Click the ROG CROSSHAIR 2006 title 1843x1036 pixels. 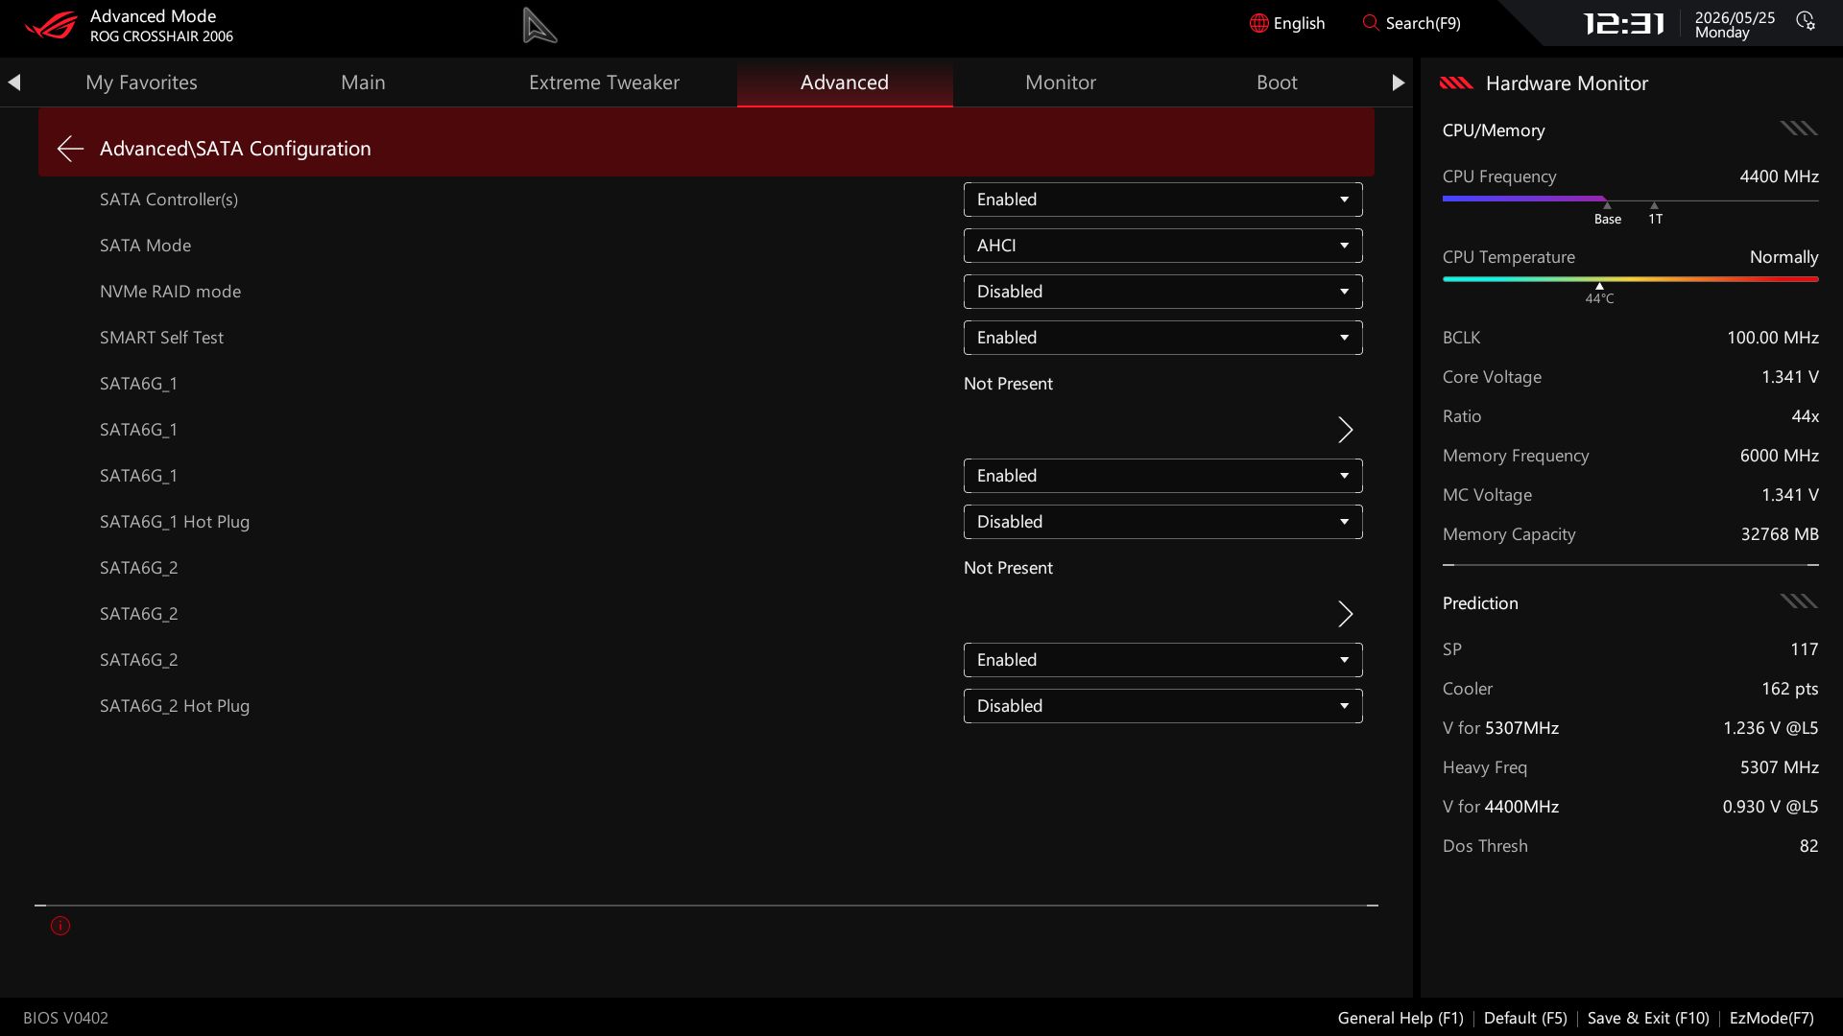point(161,36)
